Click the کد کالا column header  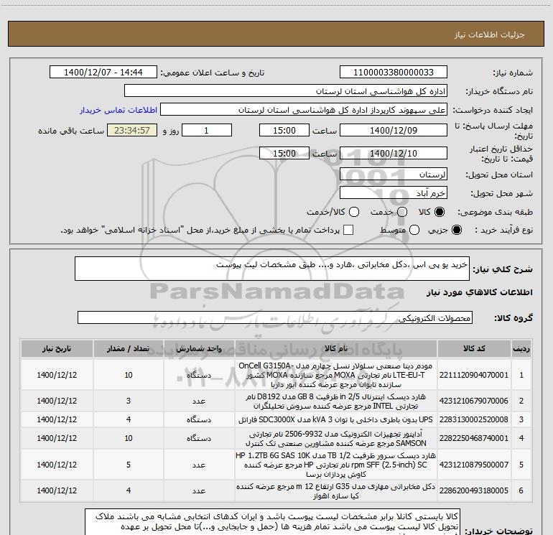pos(474,348)
